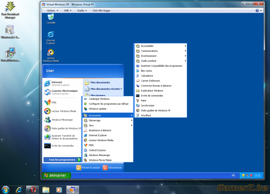Open Windows Media Player on Windows 7 taskbar
270x194 pixels.
(x=59, y=190)
